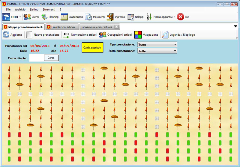
Task: Open the Scadenziario calendar
Action: pyautogui.click(x=72, y=17)
